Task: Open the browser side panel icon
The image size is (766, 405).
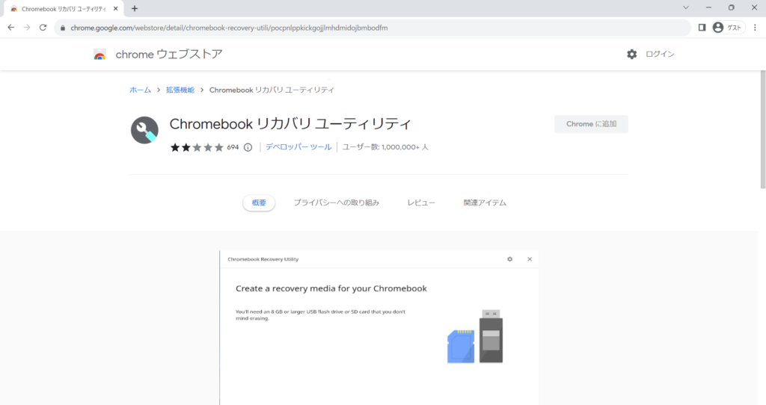Action: pyautogui.click(x=702, y=28)
